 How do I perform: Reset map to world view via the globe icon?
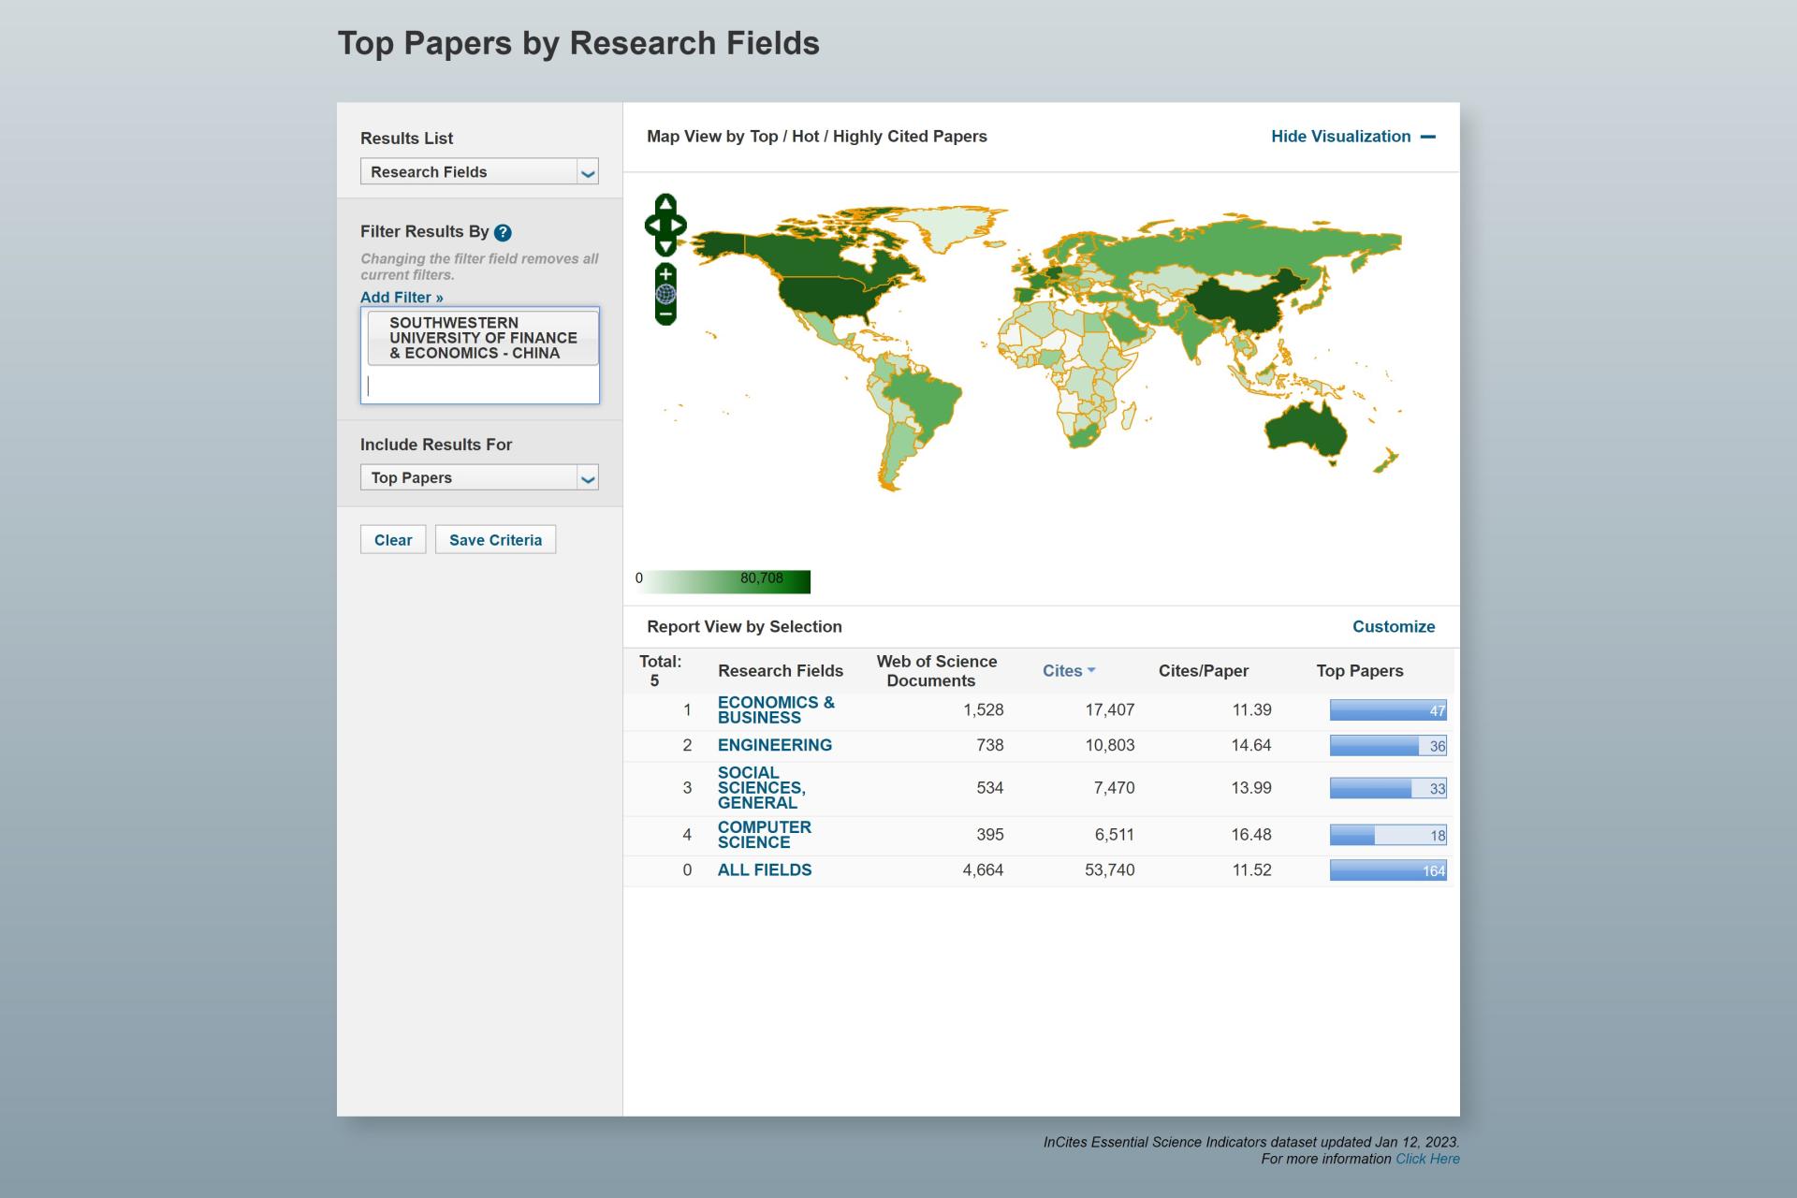(665, 294)
